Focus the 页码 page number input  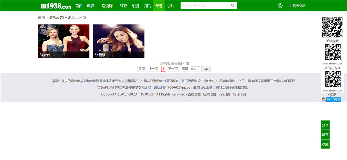[195, 69]
